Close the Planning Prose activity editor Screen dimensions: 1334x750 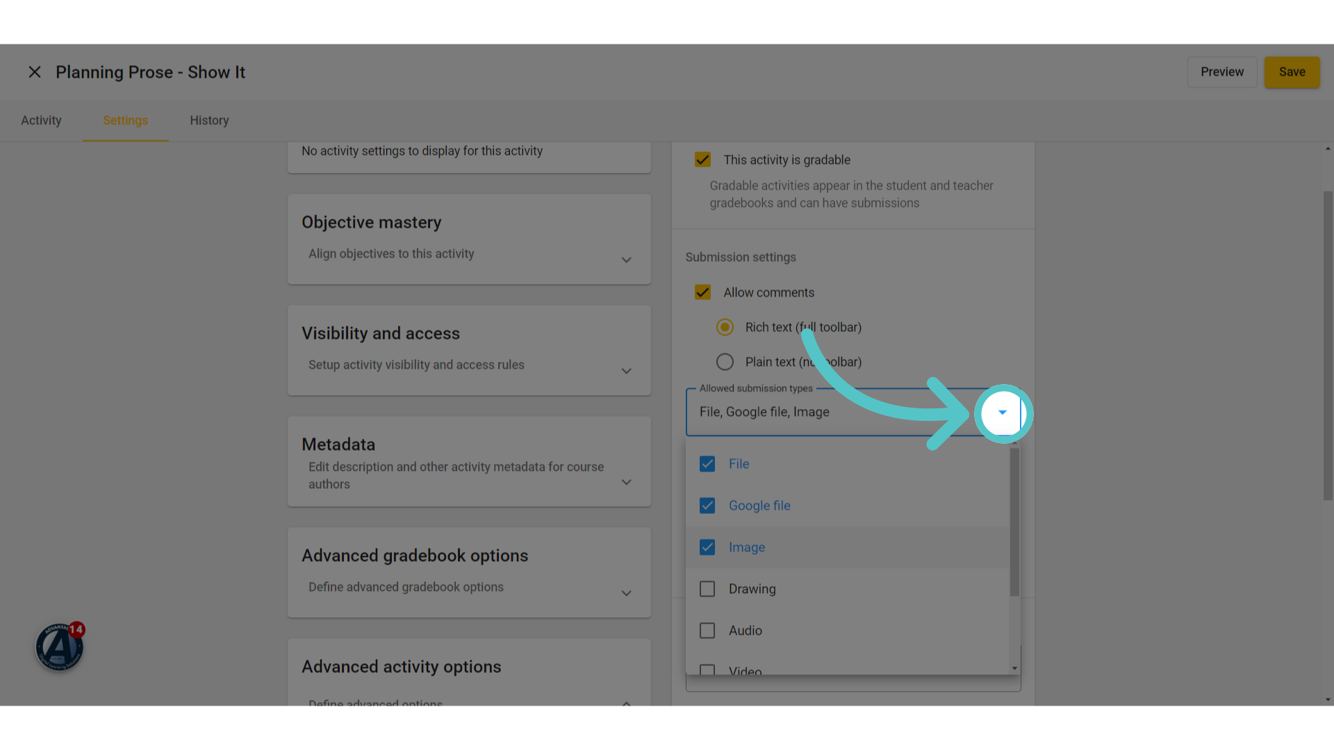[34, 72]
